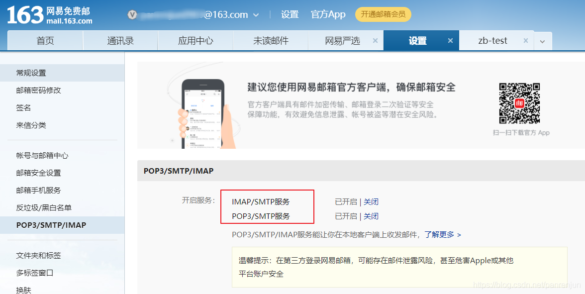The image size is (585, 294).
Task: Switch to the 未读邮件 tab
Action: coord(271,41)
